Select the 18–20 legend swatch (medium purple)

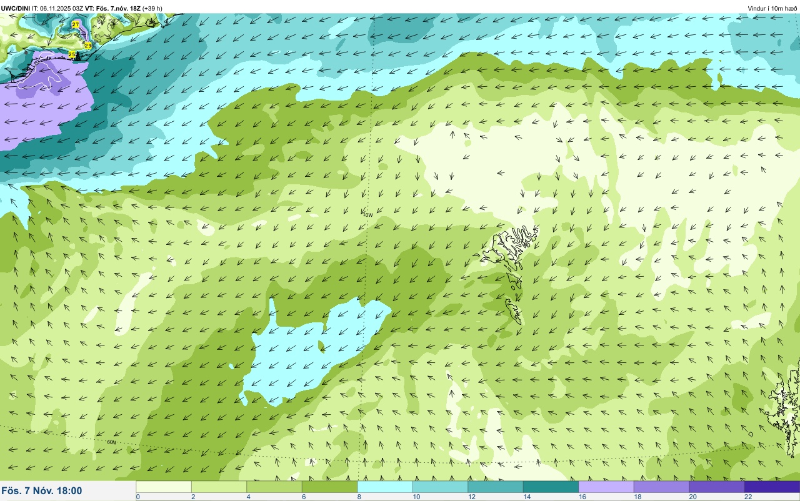coord(661,487)
